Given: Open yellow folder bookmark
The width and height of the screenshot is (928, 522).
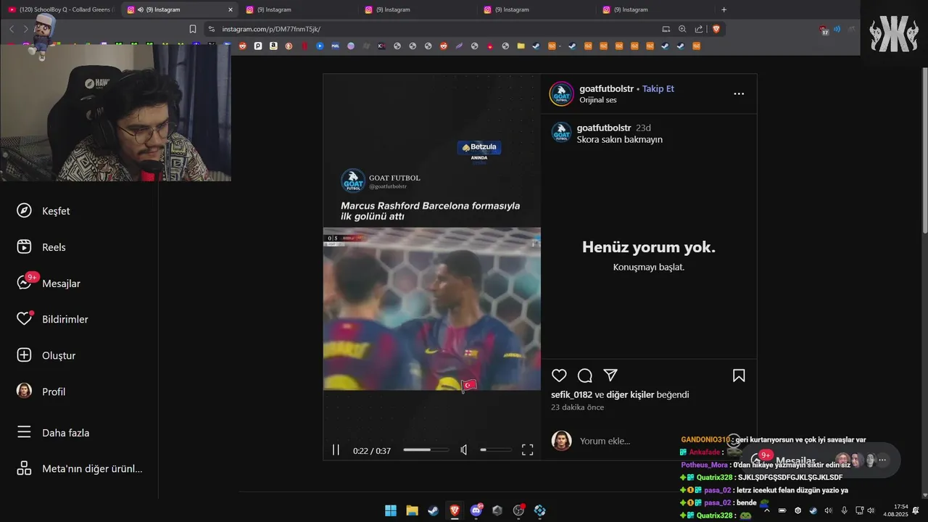Looking at the screenshot, I should 521,46.
